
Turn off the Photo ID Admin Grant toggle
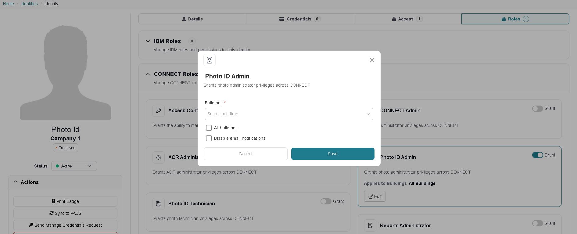[x=538, y=155]
